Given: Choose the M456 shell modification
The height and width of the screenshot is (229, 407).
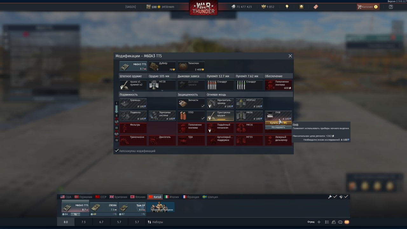Looking at the screenshot, I should pos(249,116).
